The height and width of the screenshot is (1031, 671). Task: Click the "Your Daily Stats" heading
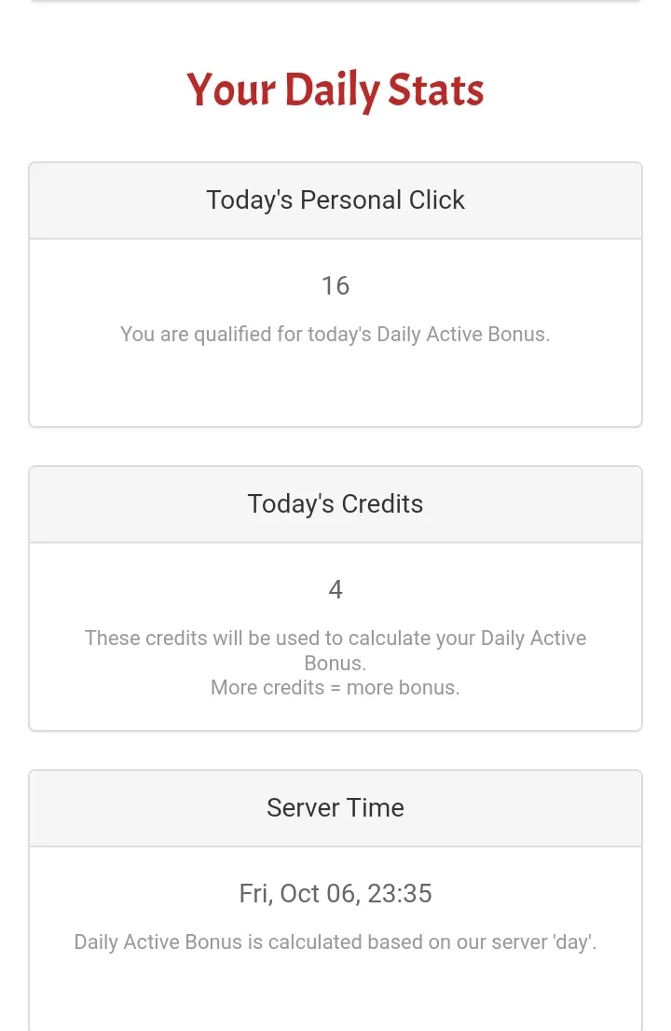pyautogui.click(x=335, y=91)
